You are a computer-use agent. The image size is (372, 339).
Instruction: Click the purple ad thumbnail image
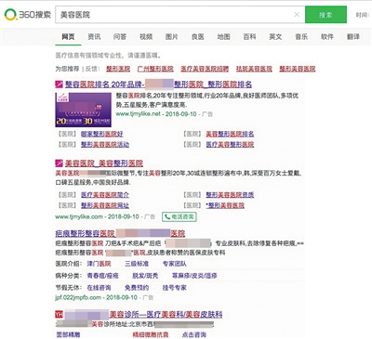(84, 110)
